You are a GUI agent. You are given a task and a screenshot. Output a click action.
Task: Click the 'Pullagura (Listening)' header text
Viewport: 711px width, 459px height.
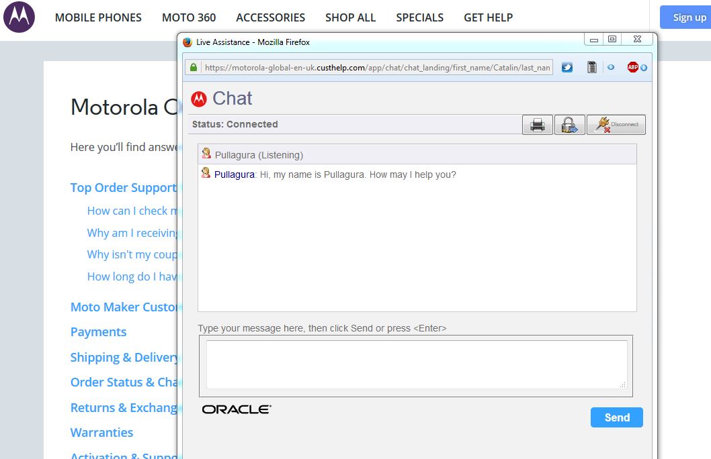click(259, 155)
